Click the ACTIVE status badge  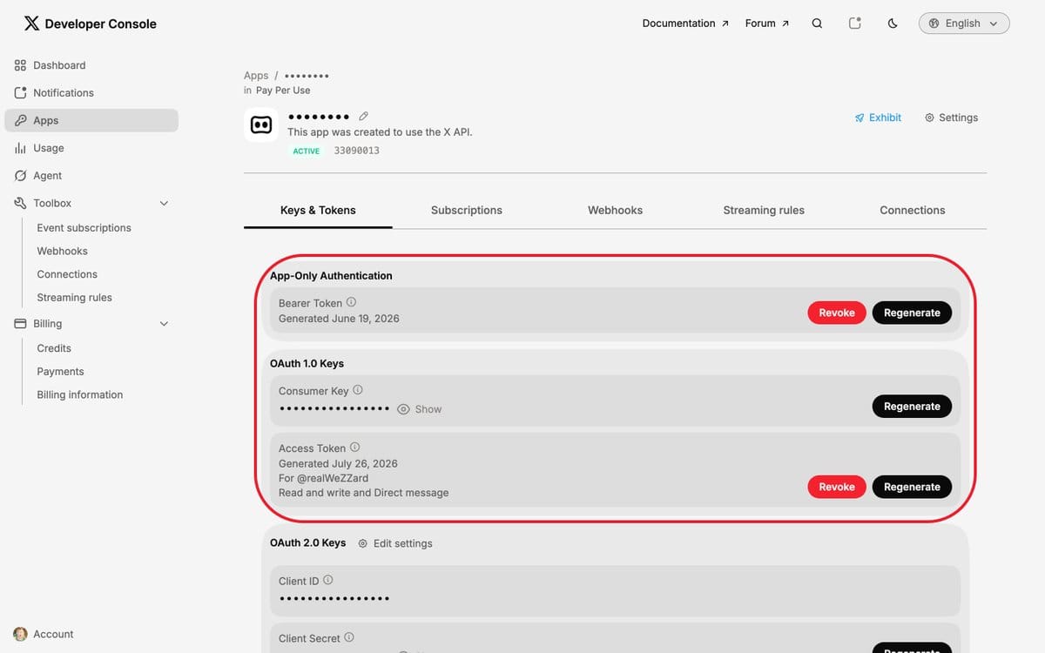click(x=306, y=151)
